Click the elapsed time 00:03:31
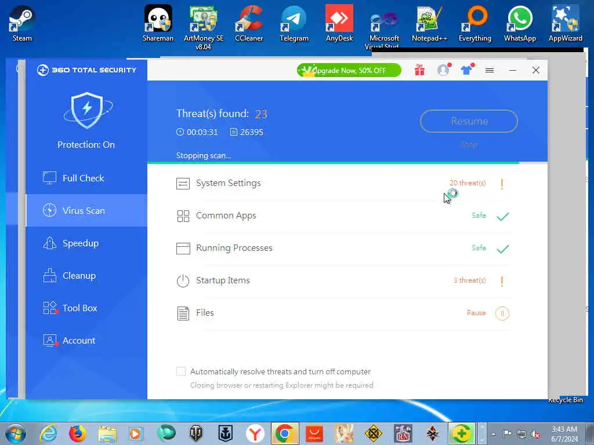The width and height of the screenshot is (594, 445). tap(202, 132)
